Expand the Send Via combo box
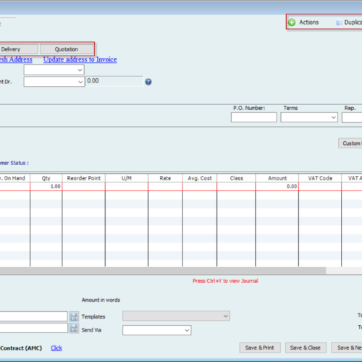The width and height of the screenshot is (362, 362). click(x=157, y=330)
